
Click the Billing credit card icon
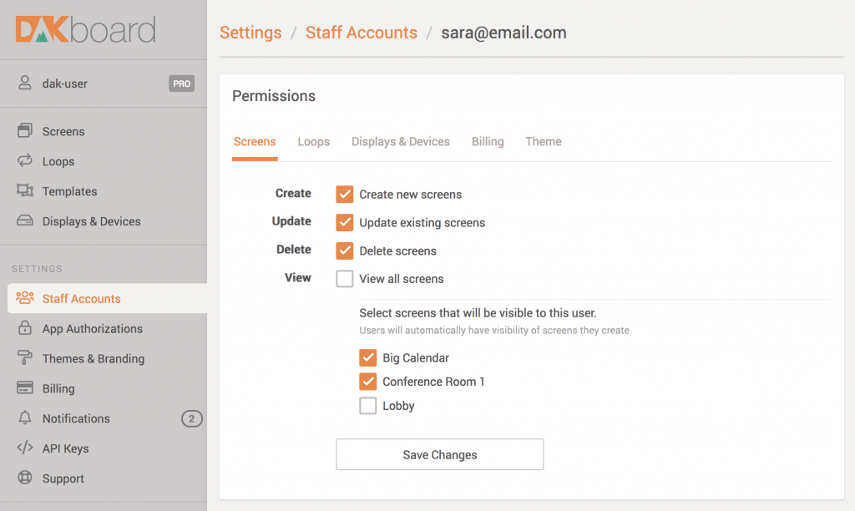pyautogui.click(x=24, y=387)
